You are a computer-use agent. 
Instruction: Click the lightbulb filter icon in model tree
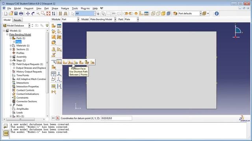pyautogui.click(x=47, y=25)
